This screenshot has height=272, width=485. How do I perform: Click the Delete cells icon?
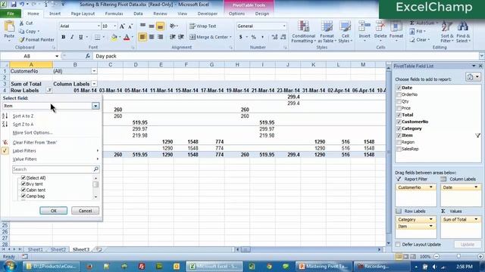380,27
